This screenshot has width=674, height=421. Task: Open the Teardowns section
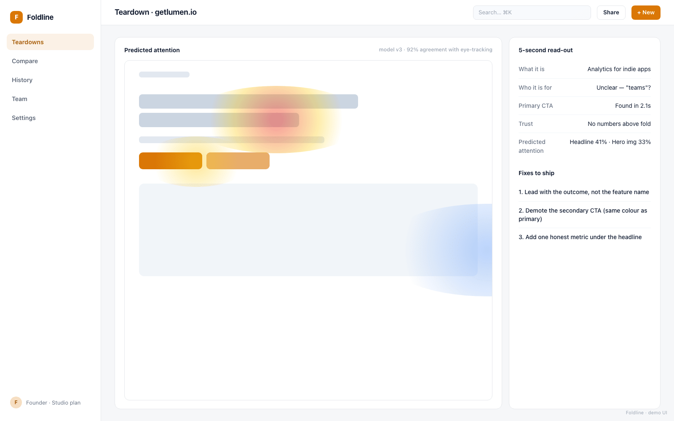point(50,42)
